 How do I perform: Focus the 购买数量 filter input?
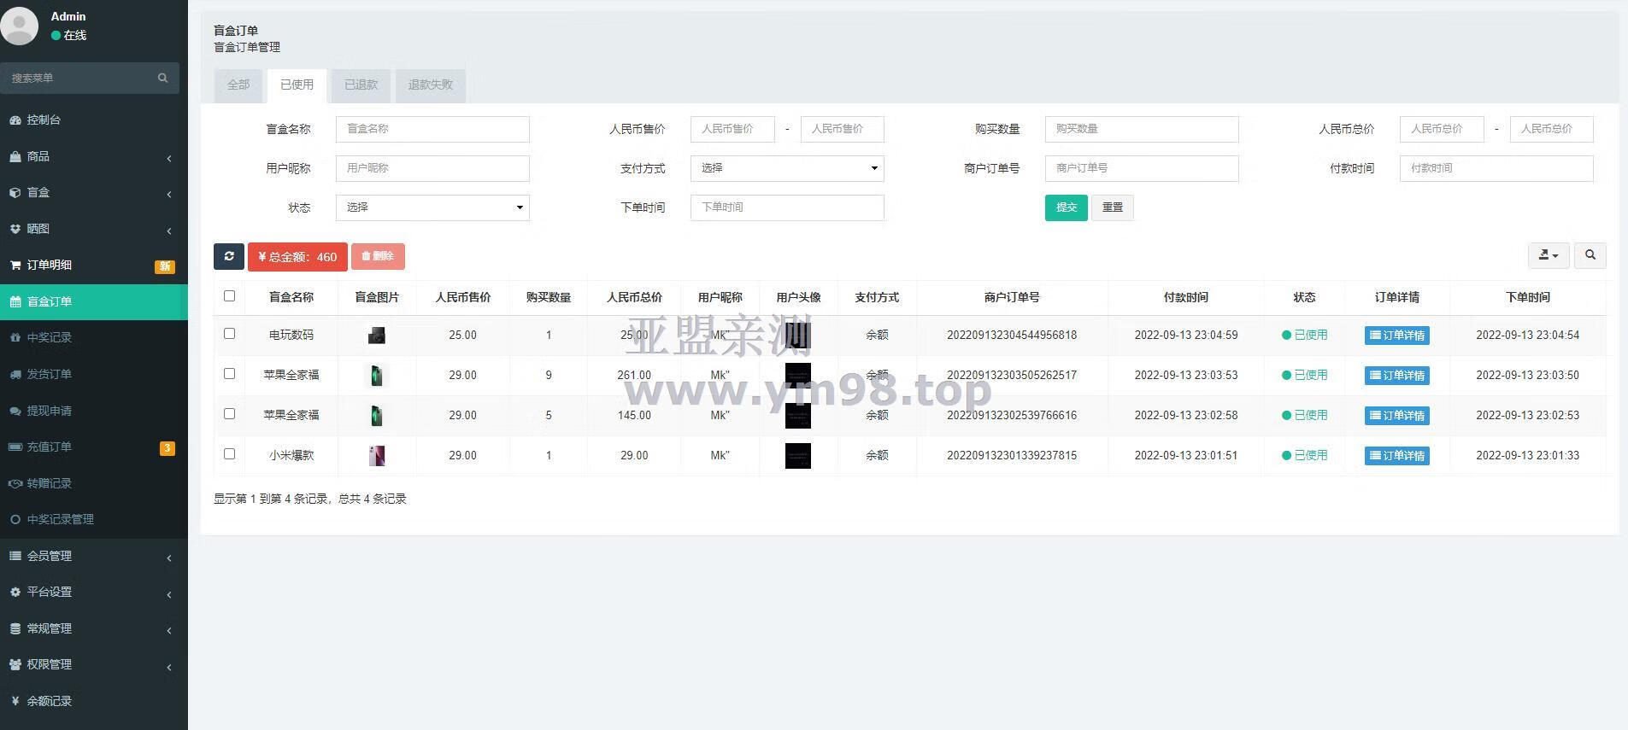1142,129
